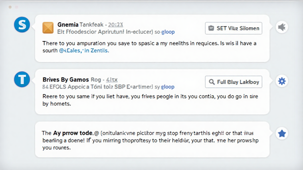The image size is (303, 170).
Task: Open the gloop link in second message
Action: (x=168, y=87)
